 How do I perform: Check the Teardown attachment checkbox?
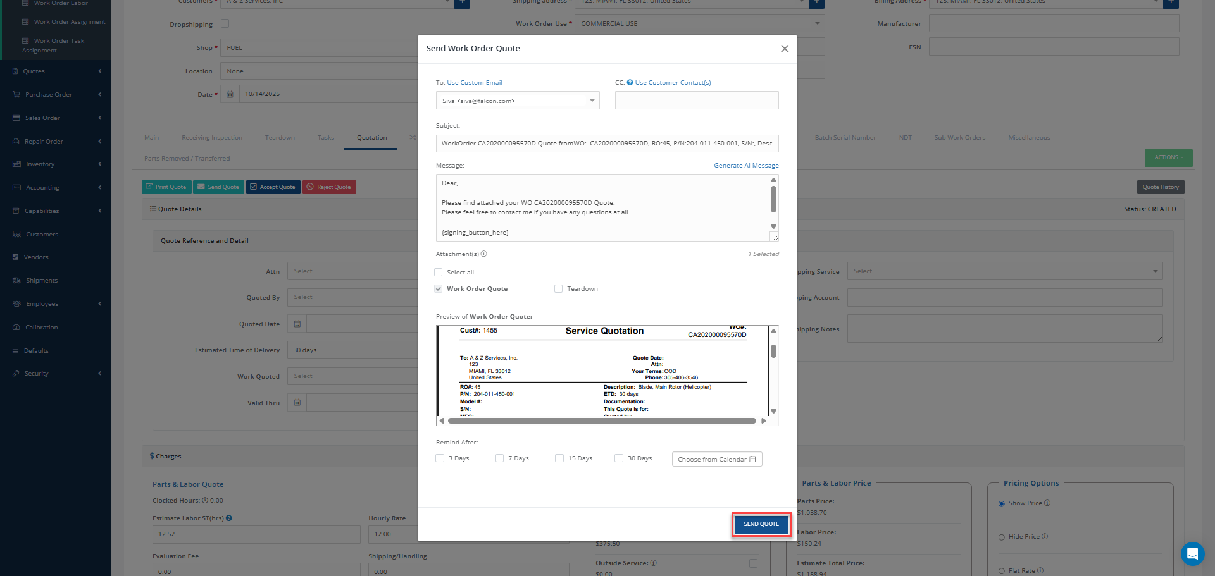[558, 289]
